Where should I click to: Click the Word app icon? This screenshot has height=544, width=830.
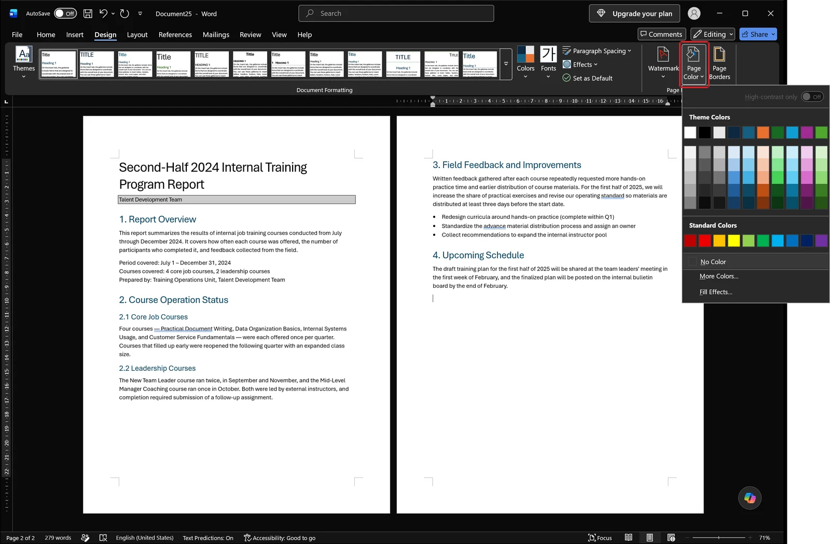click(x=13, y=13)
